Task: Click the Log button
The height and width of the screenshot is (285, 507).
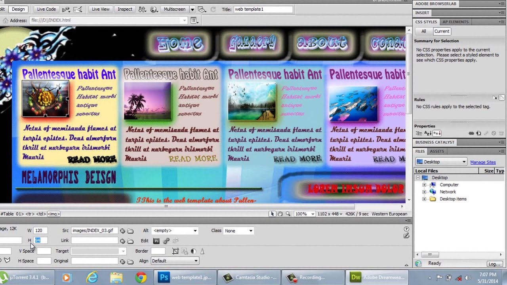Action: coord(494,264)
